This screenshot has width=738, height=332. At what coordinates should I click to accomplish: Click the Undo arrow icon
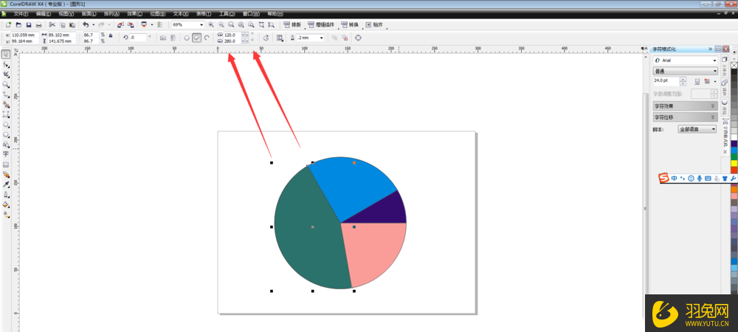tap(85, 25)
